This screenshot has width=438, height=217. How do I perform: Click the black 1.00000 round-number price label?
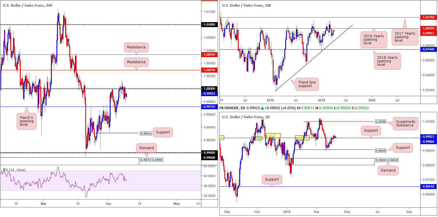click(210, 89)
